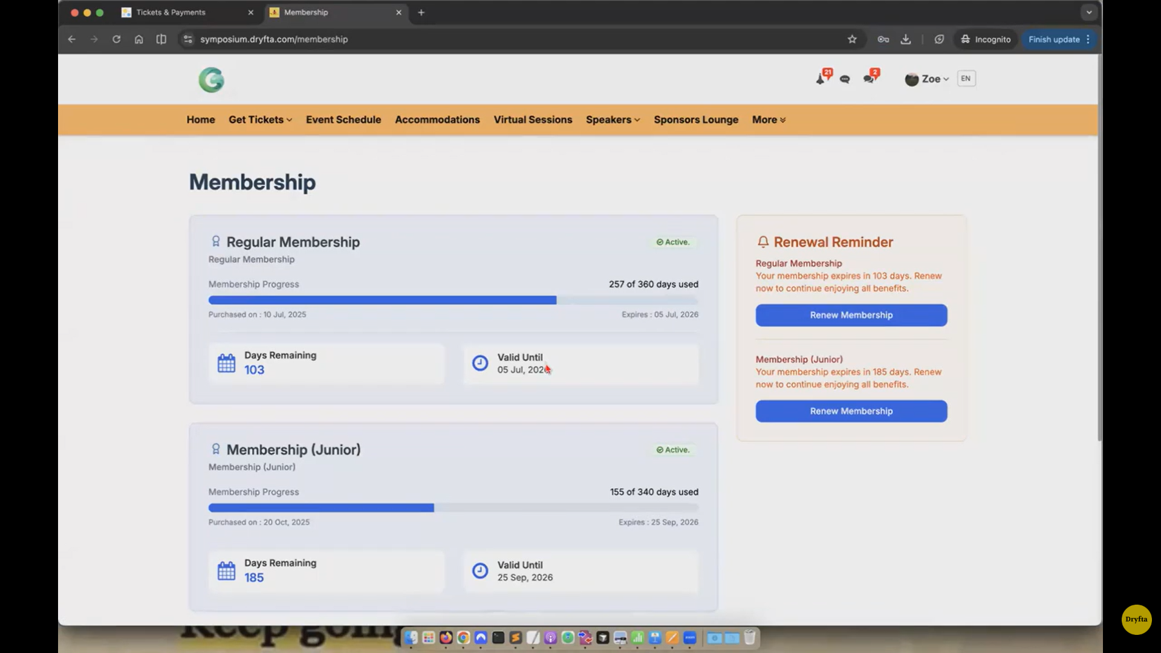This screenshot has width=1161, height=653.
Task: Toggle the EN language button
Action: 966,79
